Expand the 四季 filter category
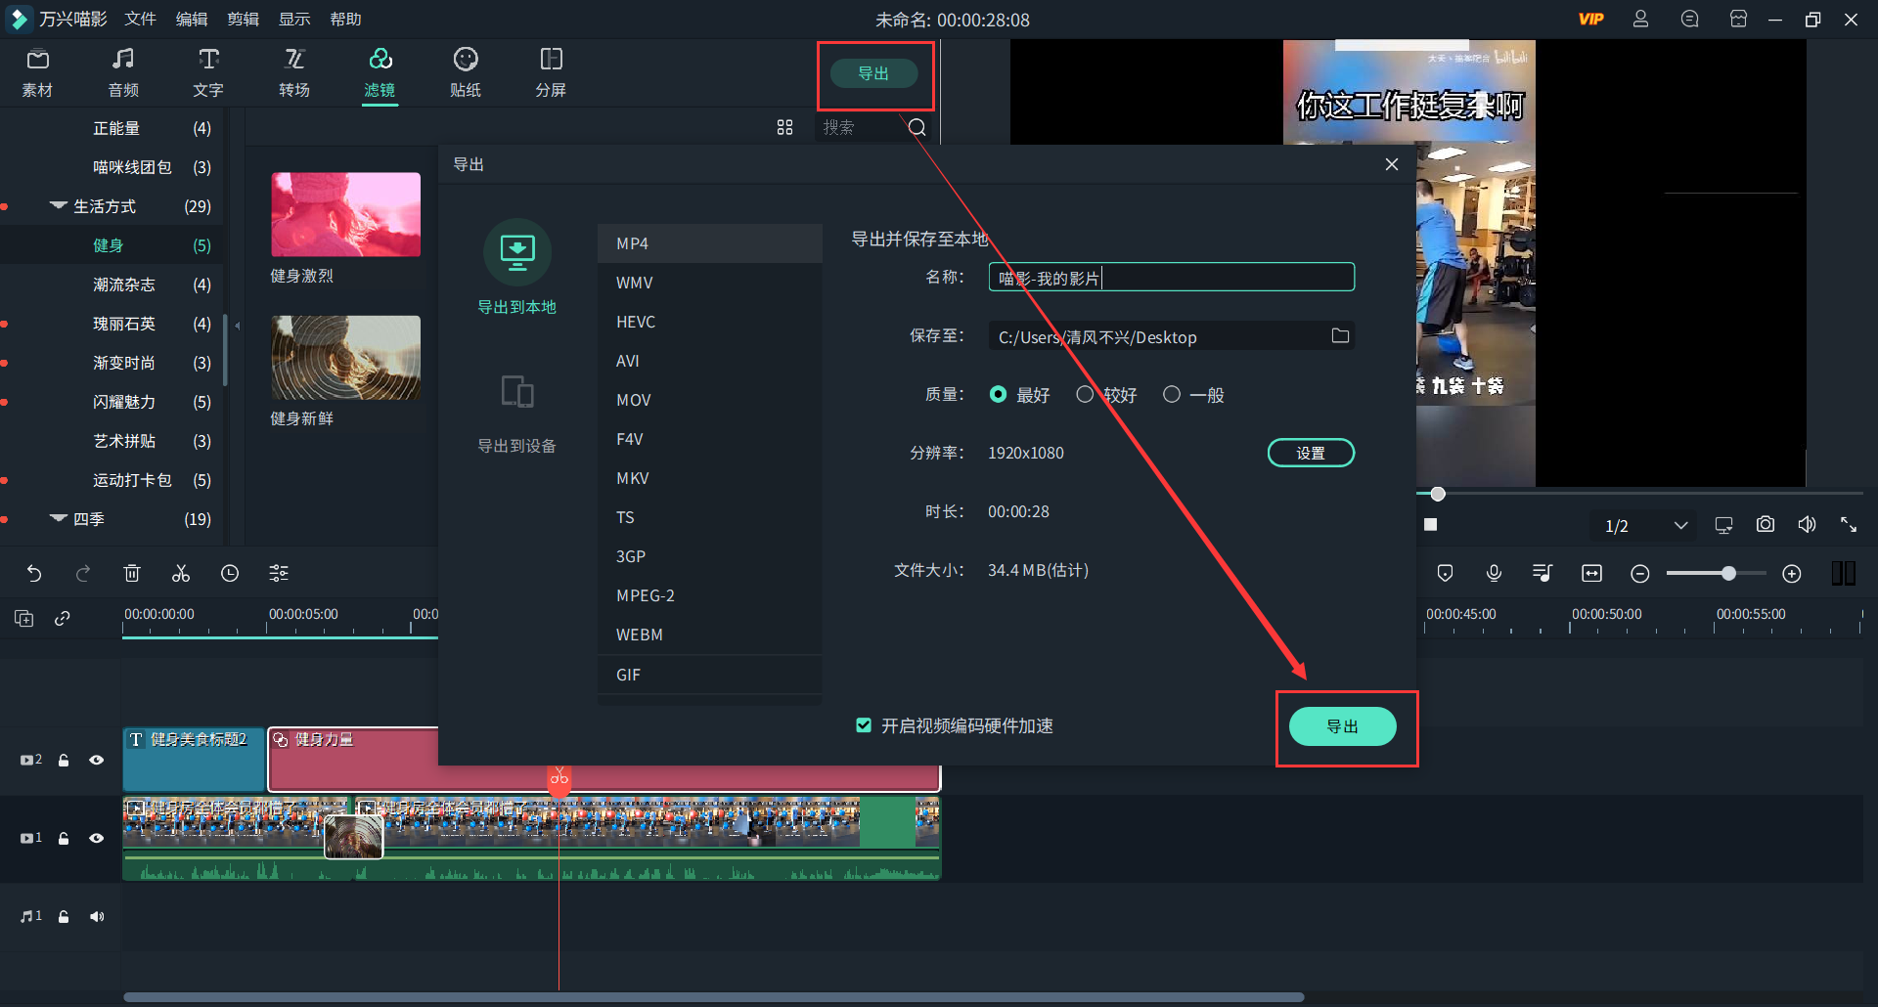Viewport: 1878px width, 1007px height. [x=59, y=519]
